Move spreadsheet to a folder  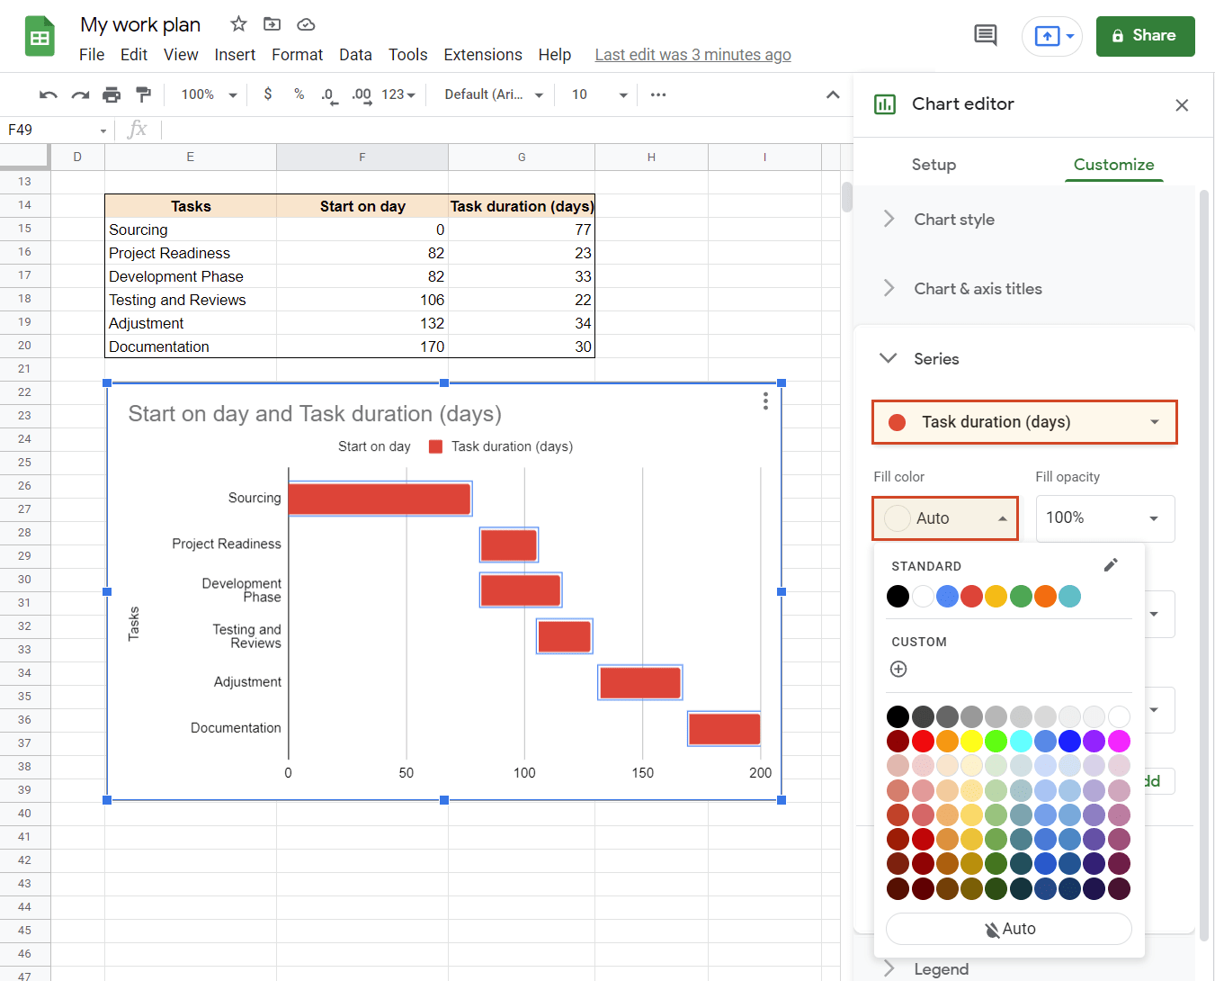(x=272, y=24)
